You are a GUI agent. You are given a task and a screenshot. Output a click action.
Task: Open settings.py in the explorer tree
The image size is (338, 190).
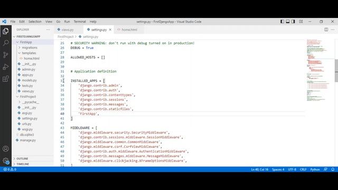pyautogui.click(x=30, y=118)
